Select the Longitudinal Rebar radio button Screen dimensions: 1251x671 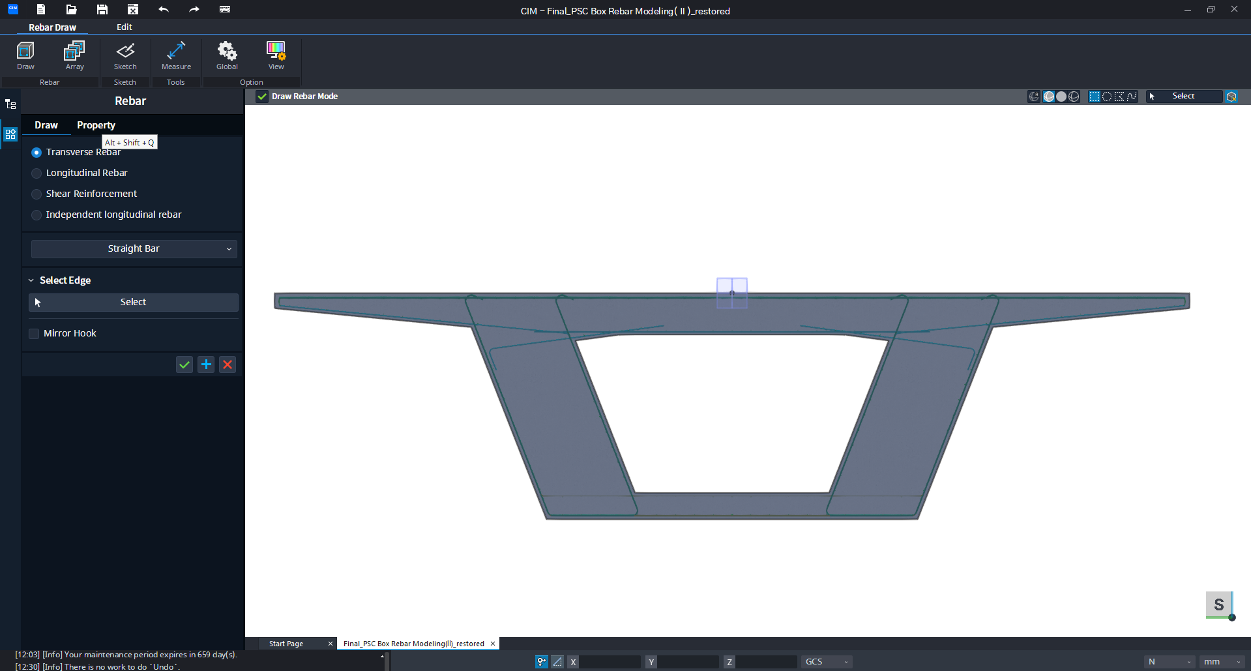point(37,173)
